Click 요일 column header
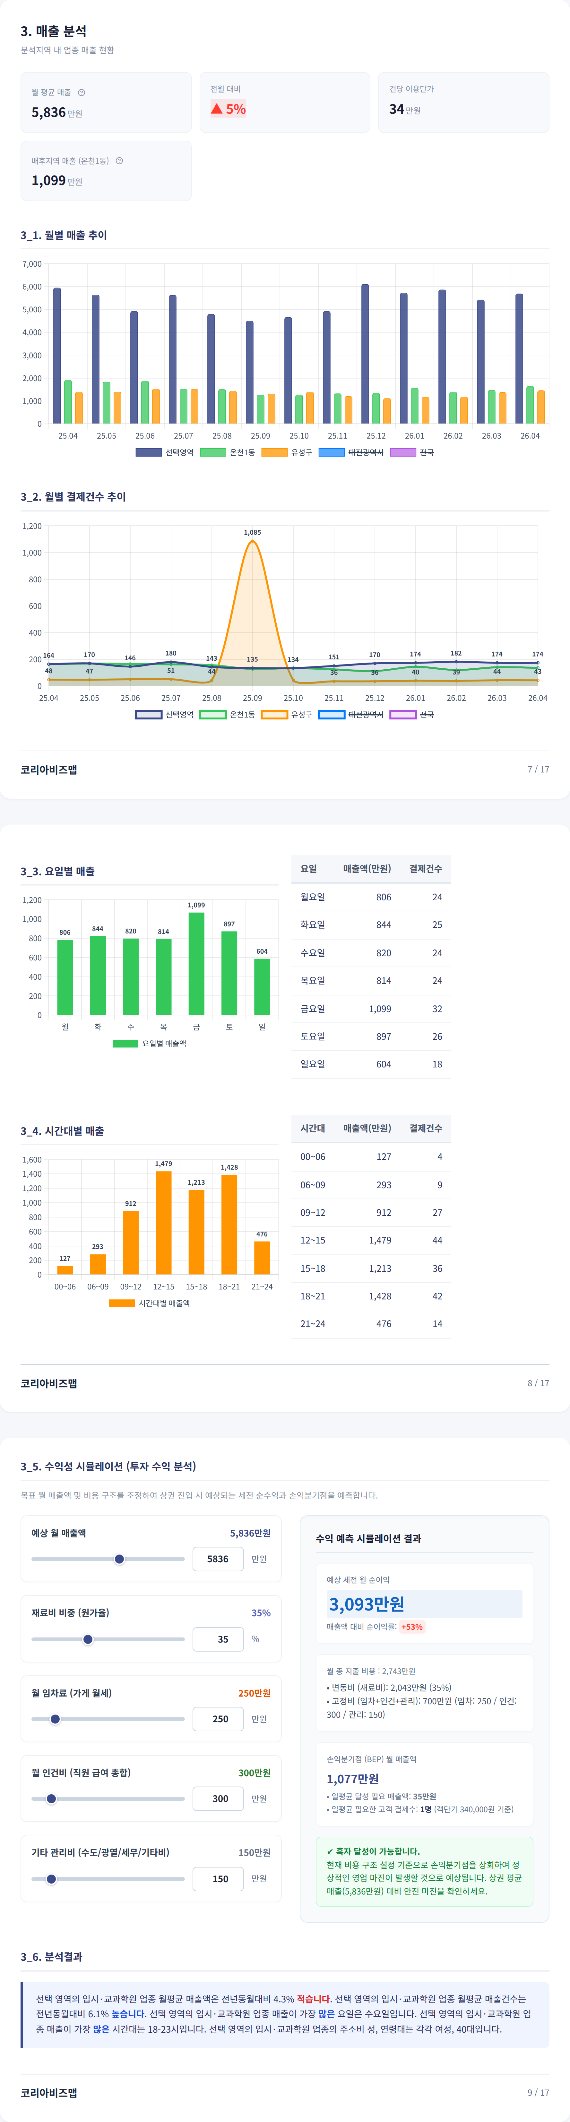The width and height of the screenshot is (570, 2122). 308,869
